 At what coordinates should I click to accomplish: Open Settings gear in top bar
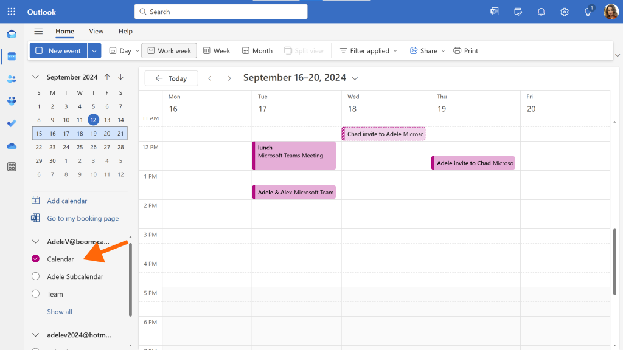564,12
